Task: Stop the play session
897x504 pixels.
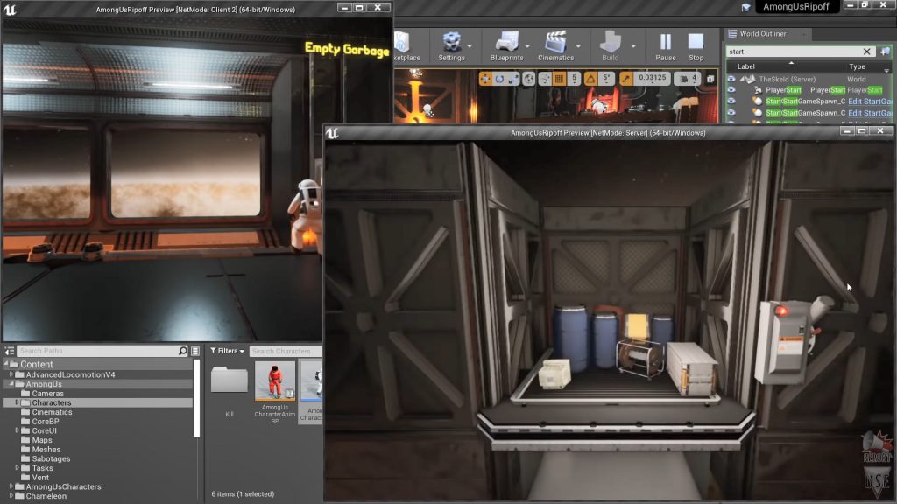Action: point(696,45)
